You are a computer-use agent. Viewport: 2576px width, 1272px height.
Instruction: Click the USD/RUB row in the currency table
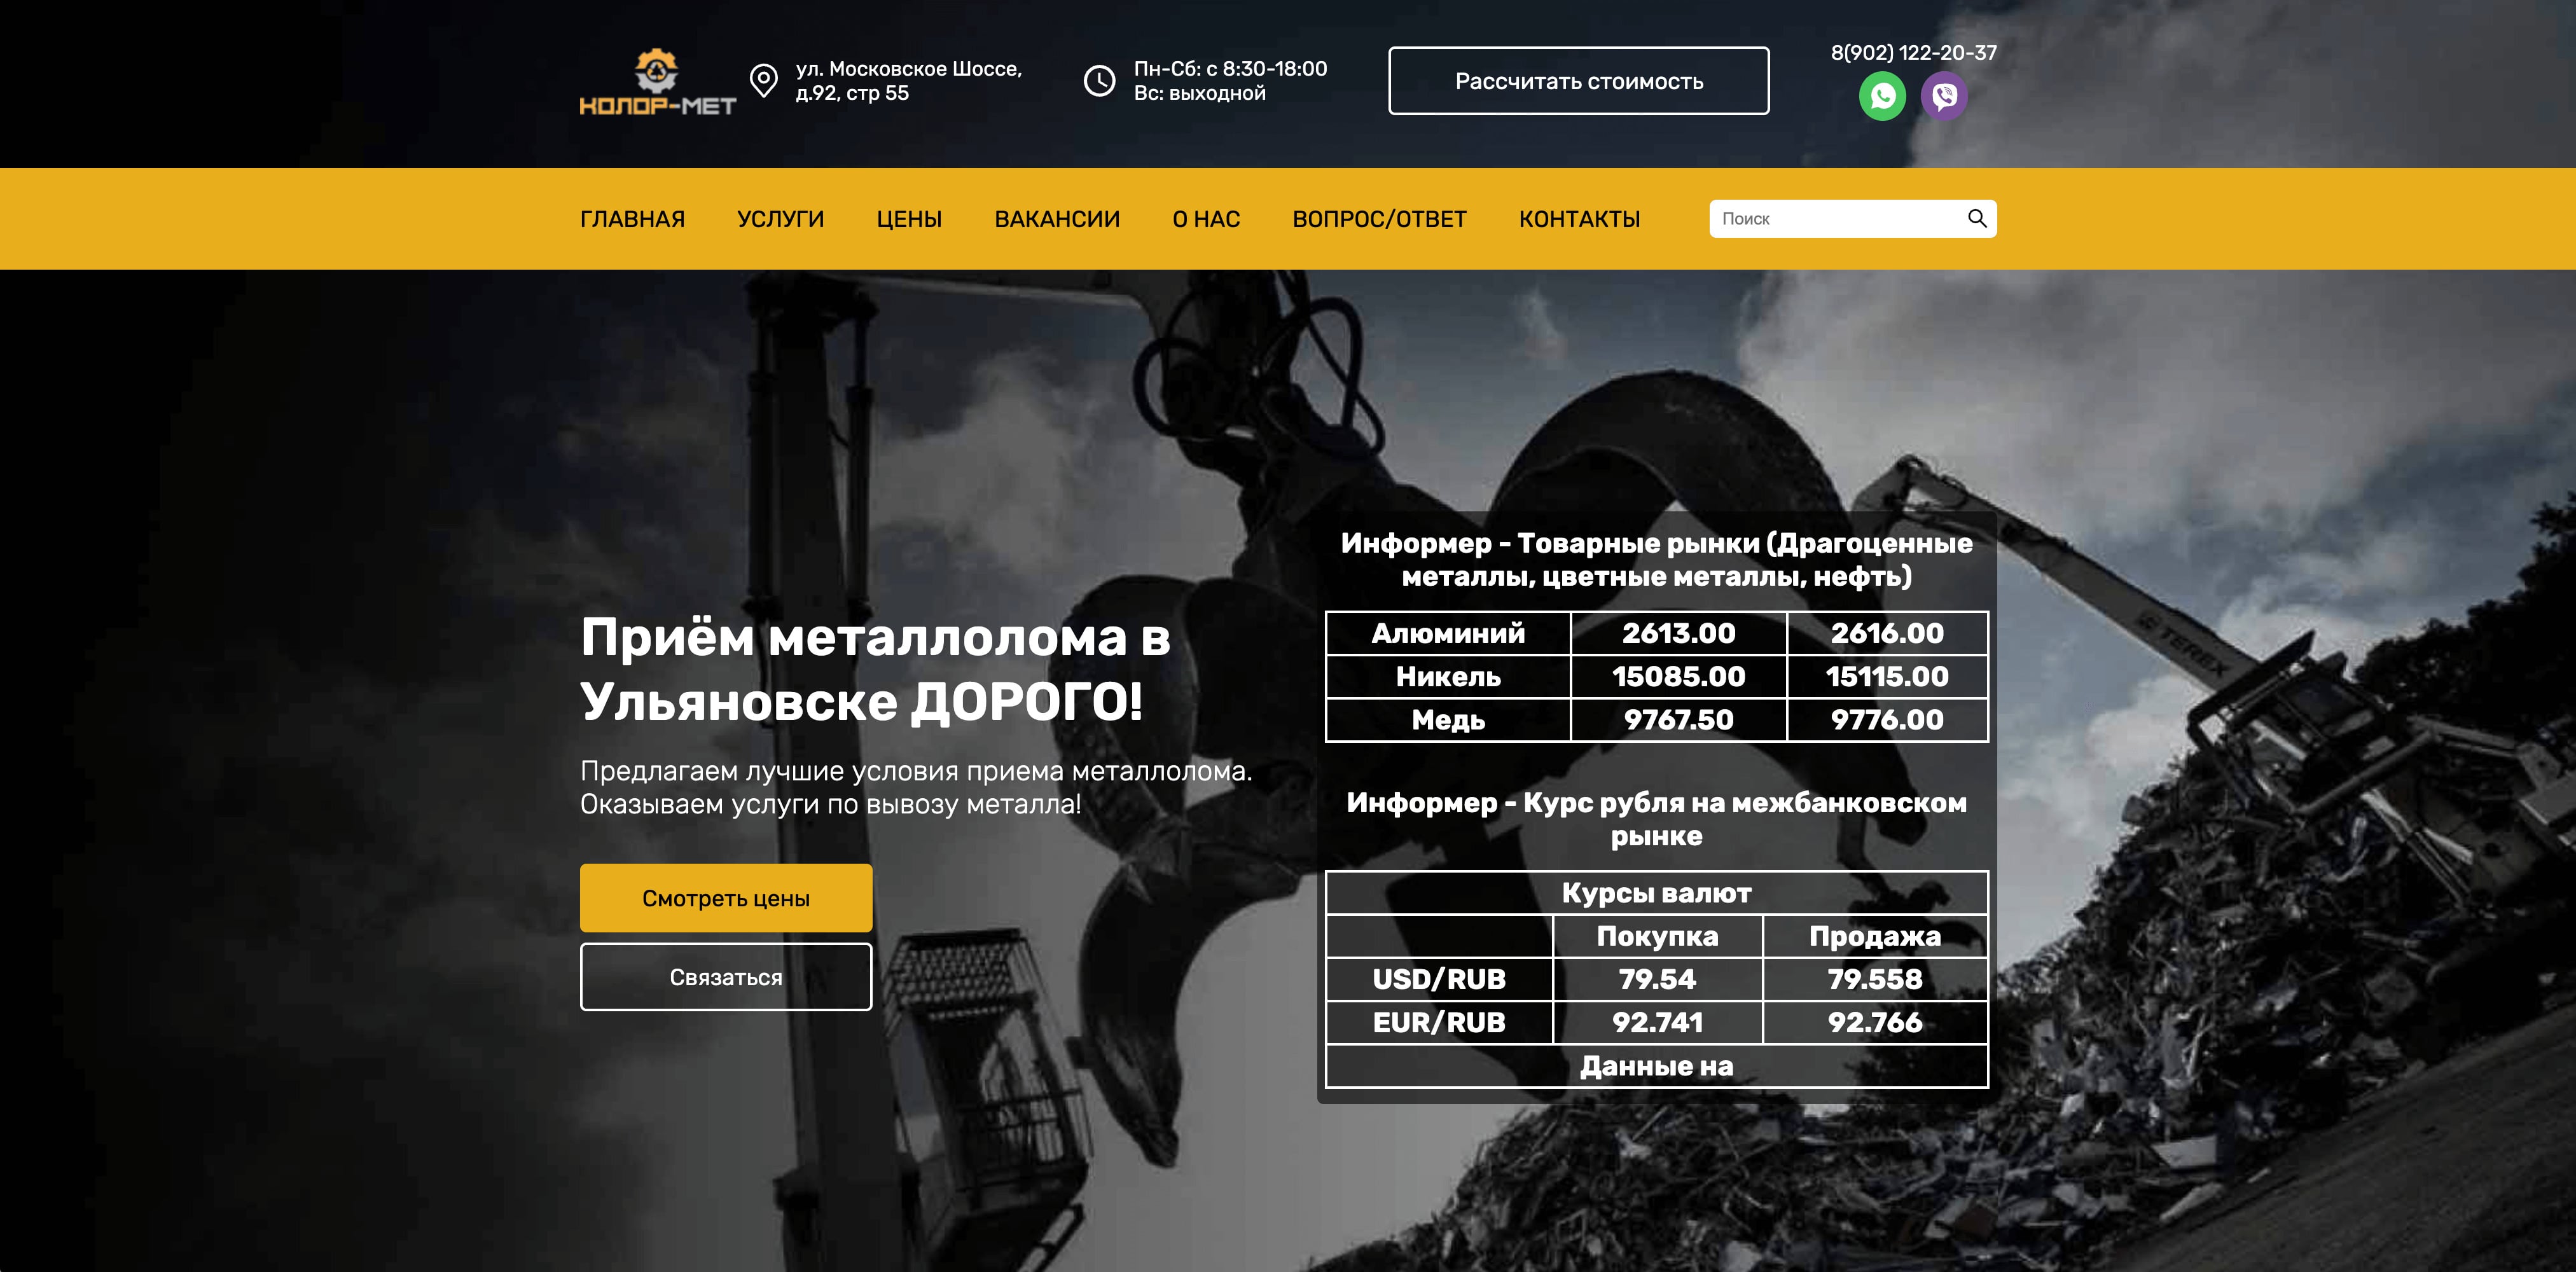pos(1440,980)
